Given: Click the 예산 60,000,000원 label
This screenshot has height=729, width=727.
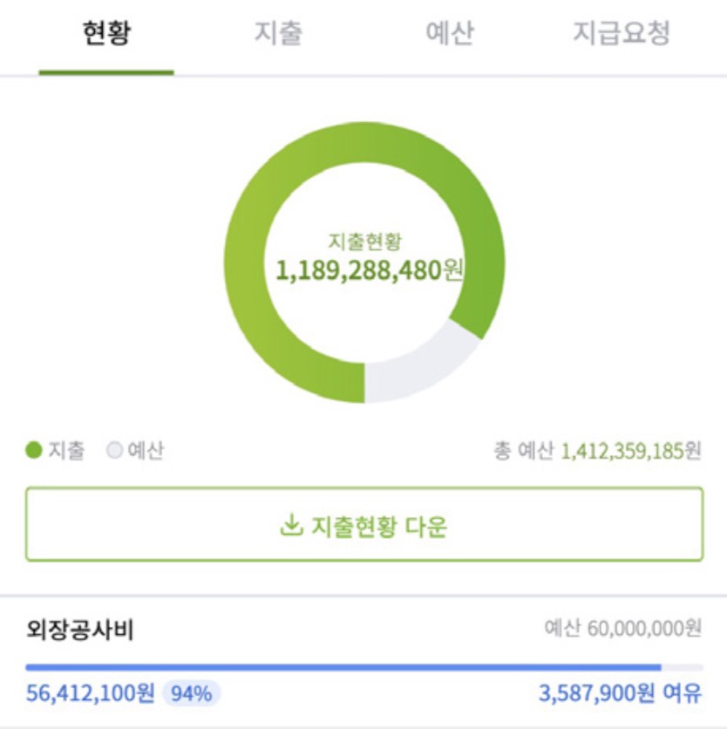Looking at the screenshot, I should (623, 629).
